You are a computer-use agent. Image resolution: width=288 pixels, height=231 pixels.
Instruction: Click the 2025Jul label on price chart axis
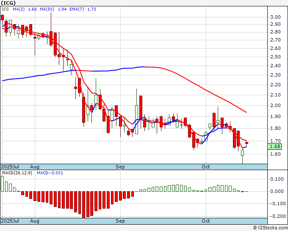coord(10,167)
